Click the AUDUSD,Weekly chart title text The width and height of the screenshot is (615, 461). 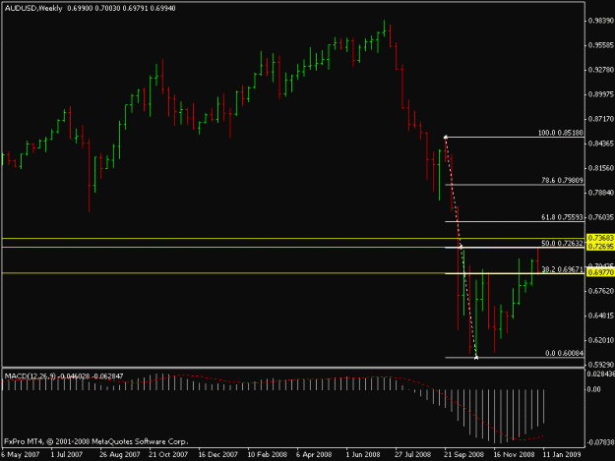(33, 8)
